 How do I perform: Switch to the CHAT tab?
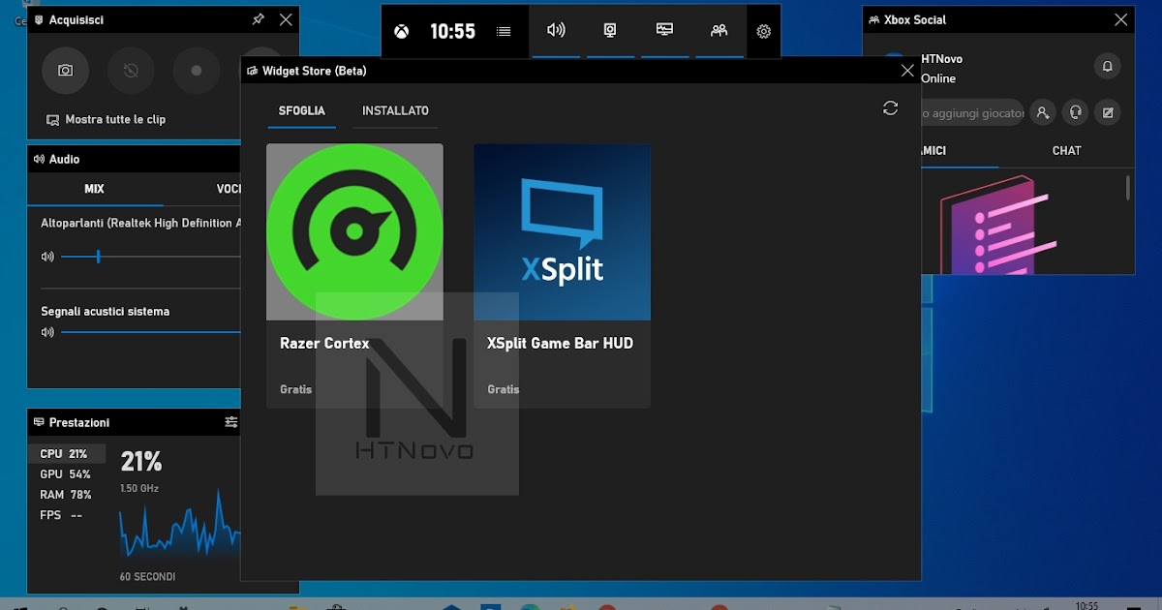pos(1066,150)
